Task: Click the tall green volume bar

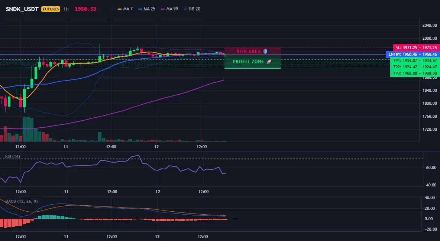Action: (28, 129)
